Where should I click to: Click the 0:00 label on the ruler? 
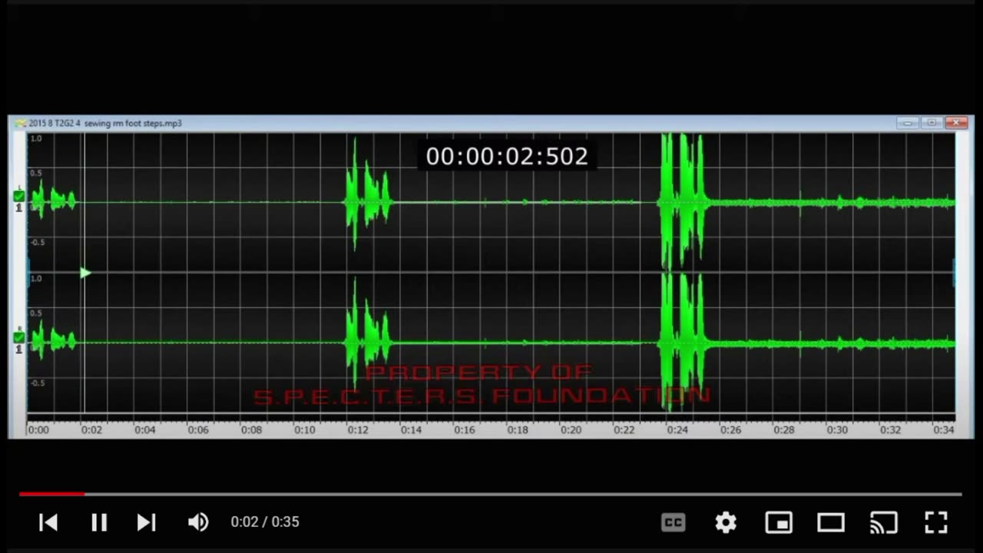click(38, 430)
